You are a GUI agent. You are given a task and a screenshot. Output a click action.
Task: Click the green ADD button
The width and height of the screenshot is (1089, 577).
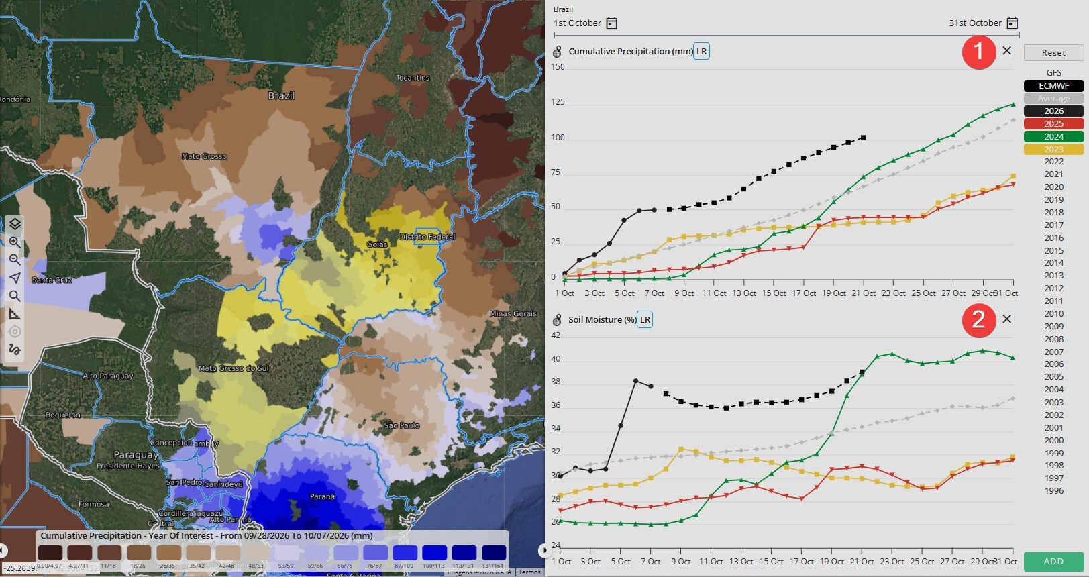1053,562
